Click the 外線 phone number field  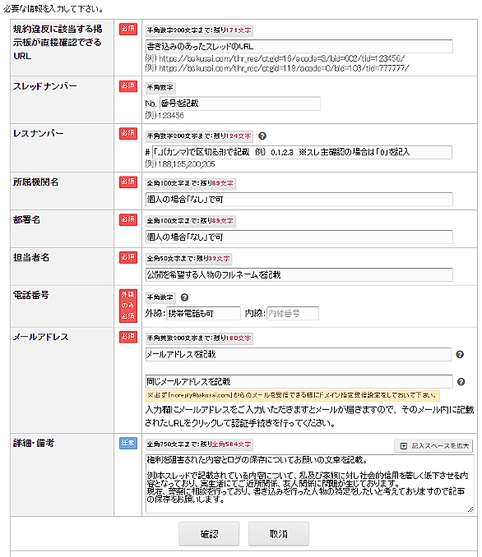203,313
